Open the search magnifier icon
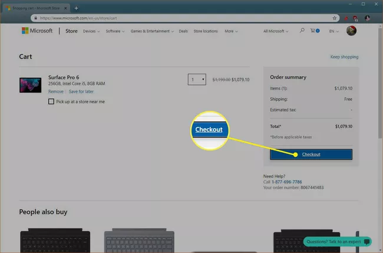Image resolution: width=383 pixels, height=253 pixels. 302,31
